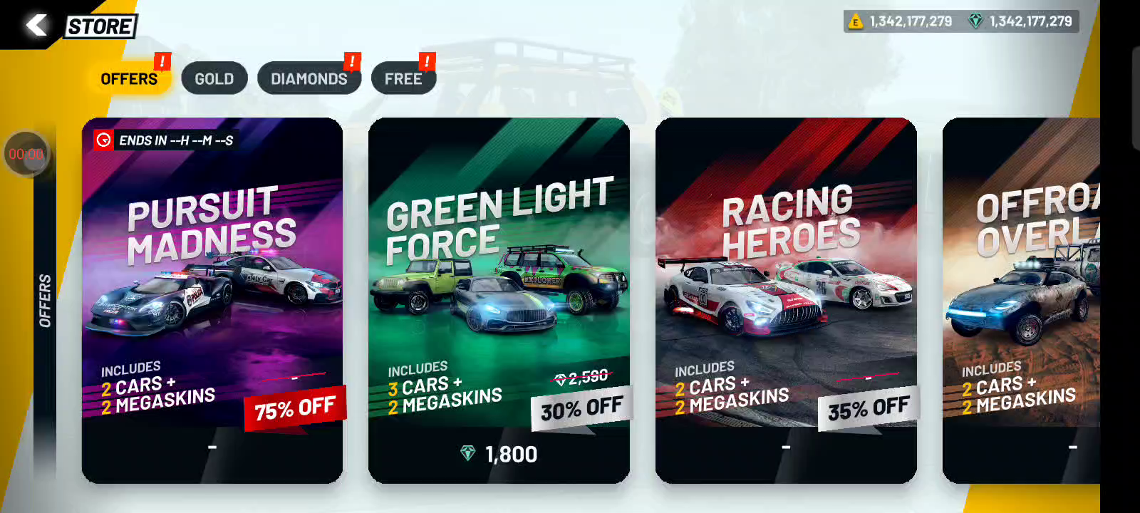
Task: Click the 75% OFF discount label
Action: [x=295, y=408]
